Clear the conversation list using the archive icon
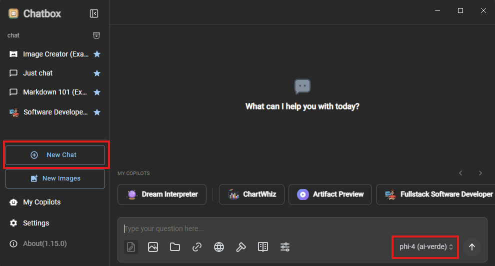 pyautogui.click(x=96, y=35)
